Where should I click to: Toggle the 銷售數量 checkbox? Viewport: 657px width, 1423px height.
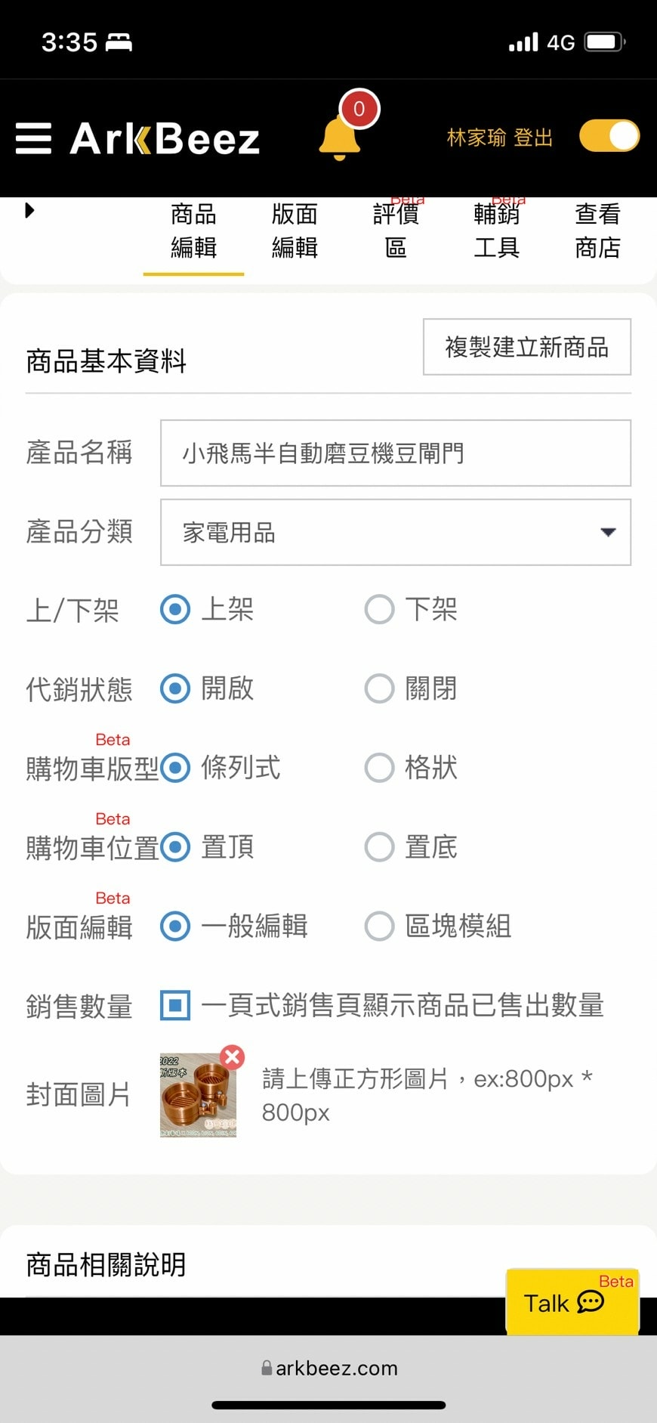175,1005
